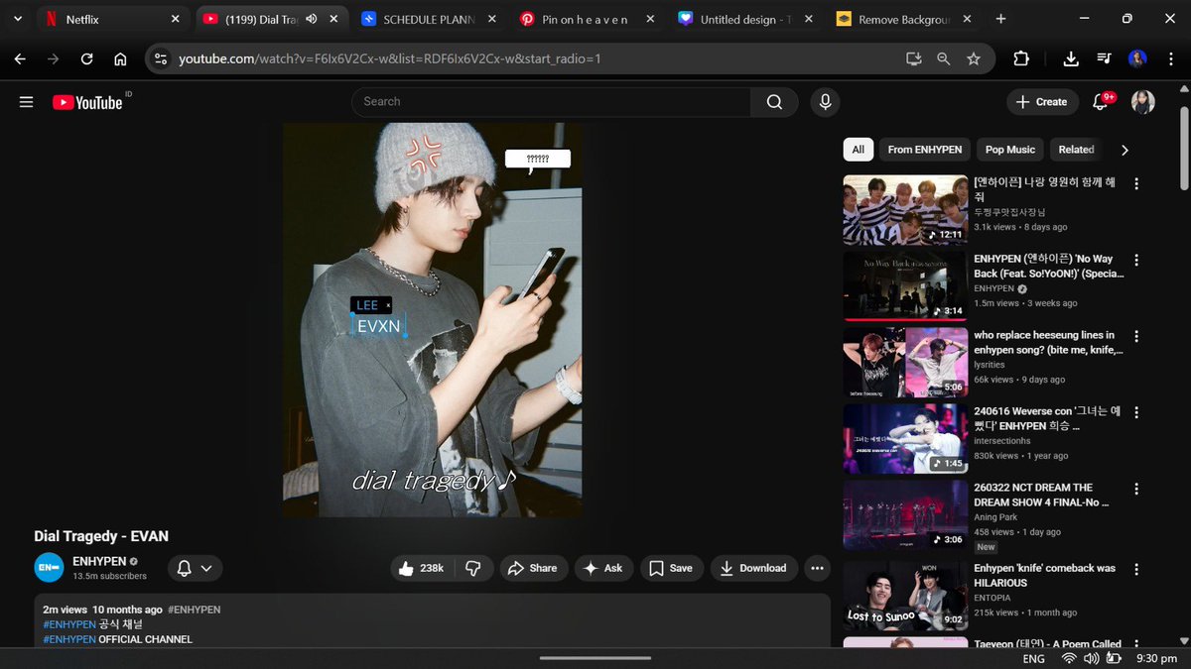This screenshot has width=1191, height=669.
Task: Save the video to a playlist
Action: (671, 568)
